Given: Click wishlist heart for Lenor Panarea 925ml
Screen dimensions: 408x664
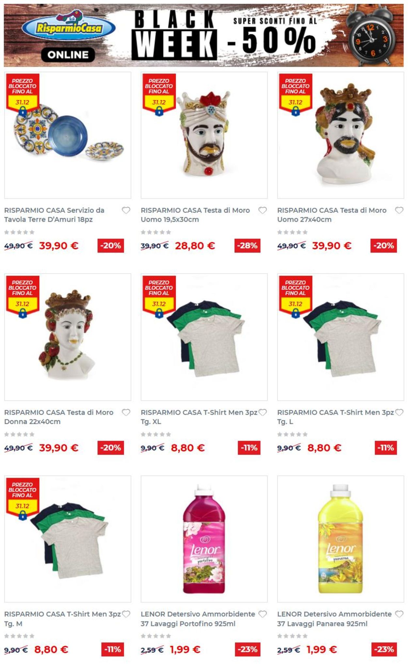Looking at the screenshot, I should 399,614.
